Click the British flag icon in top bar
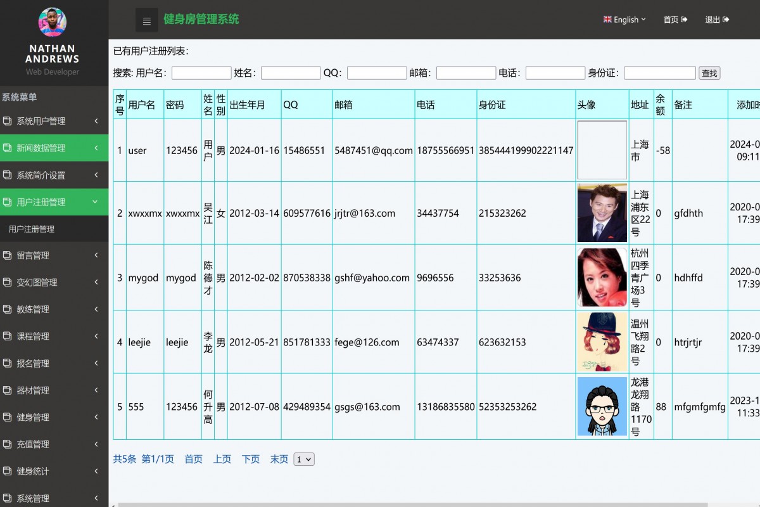Viewport: 760px width, 507px height. (606, 19)
